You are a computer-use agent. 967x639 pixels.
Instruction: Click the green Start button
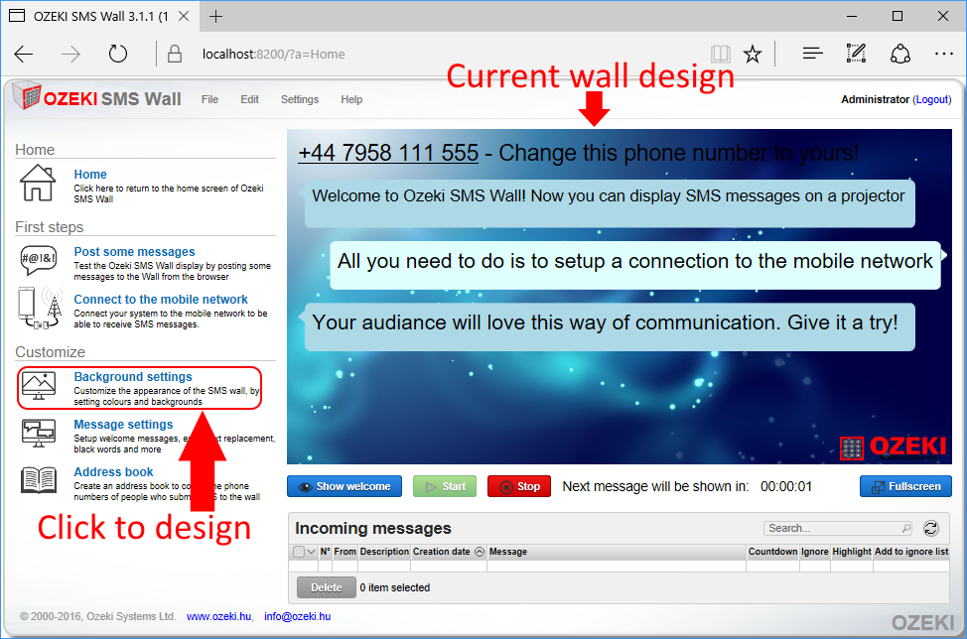[445, 486]
